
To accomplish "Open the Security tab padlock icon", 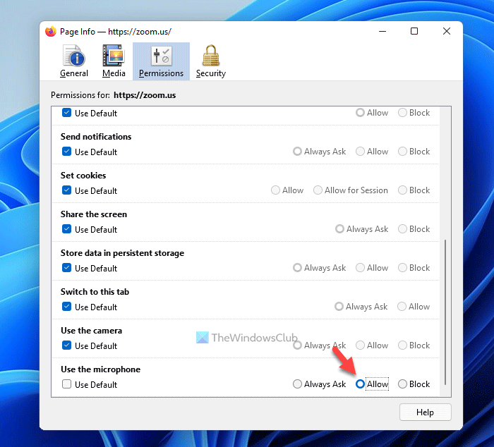I will 210,56.
